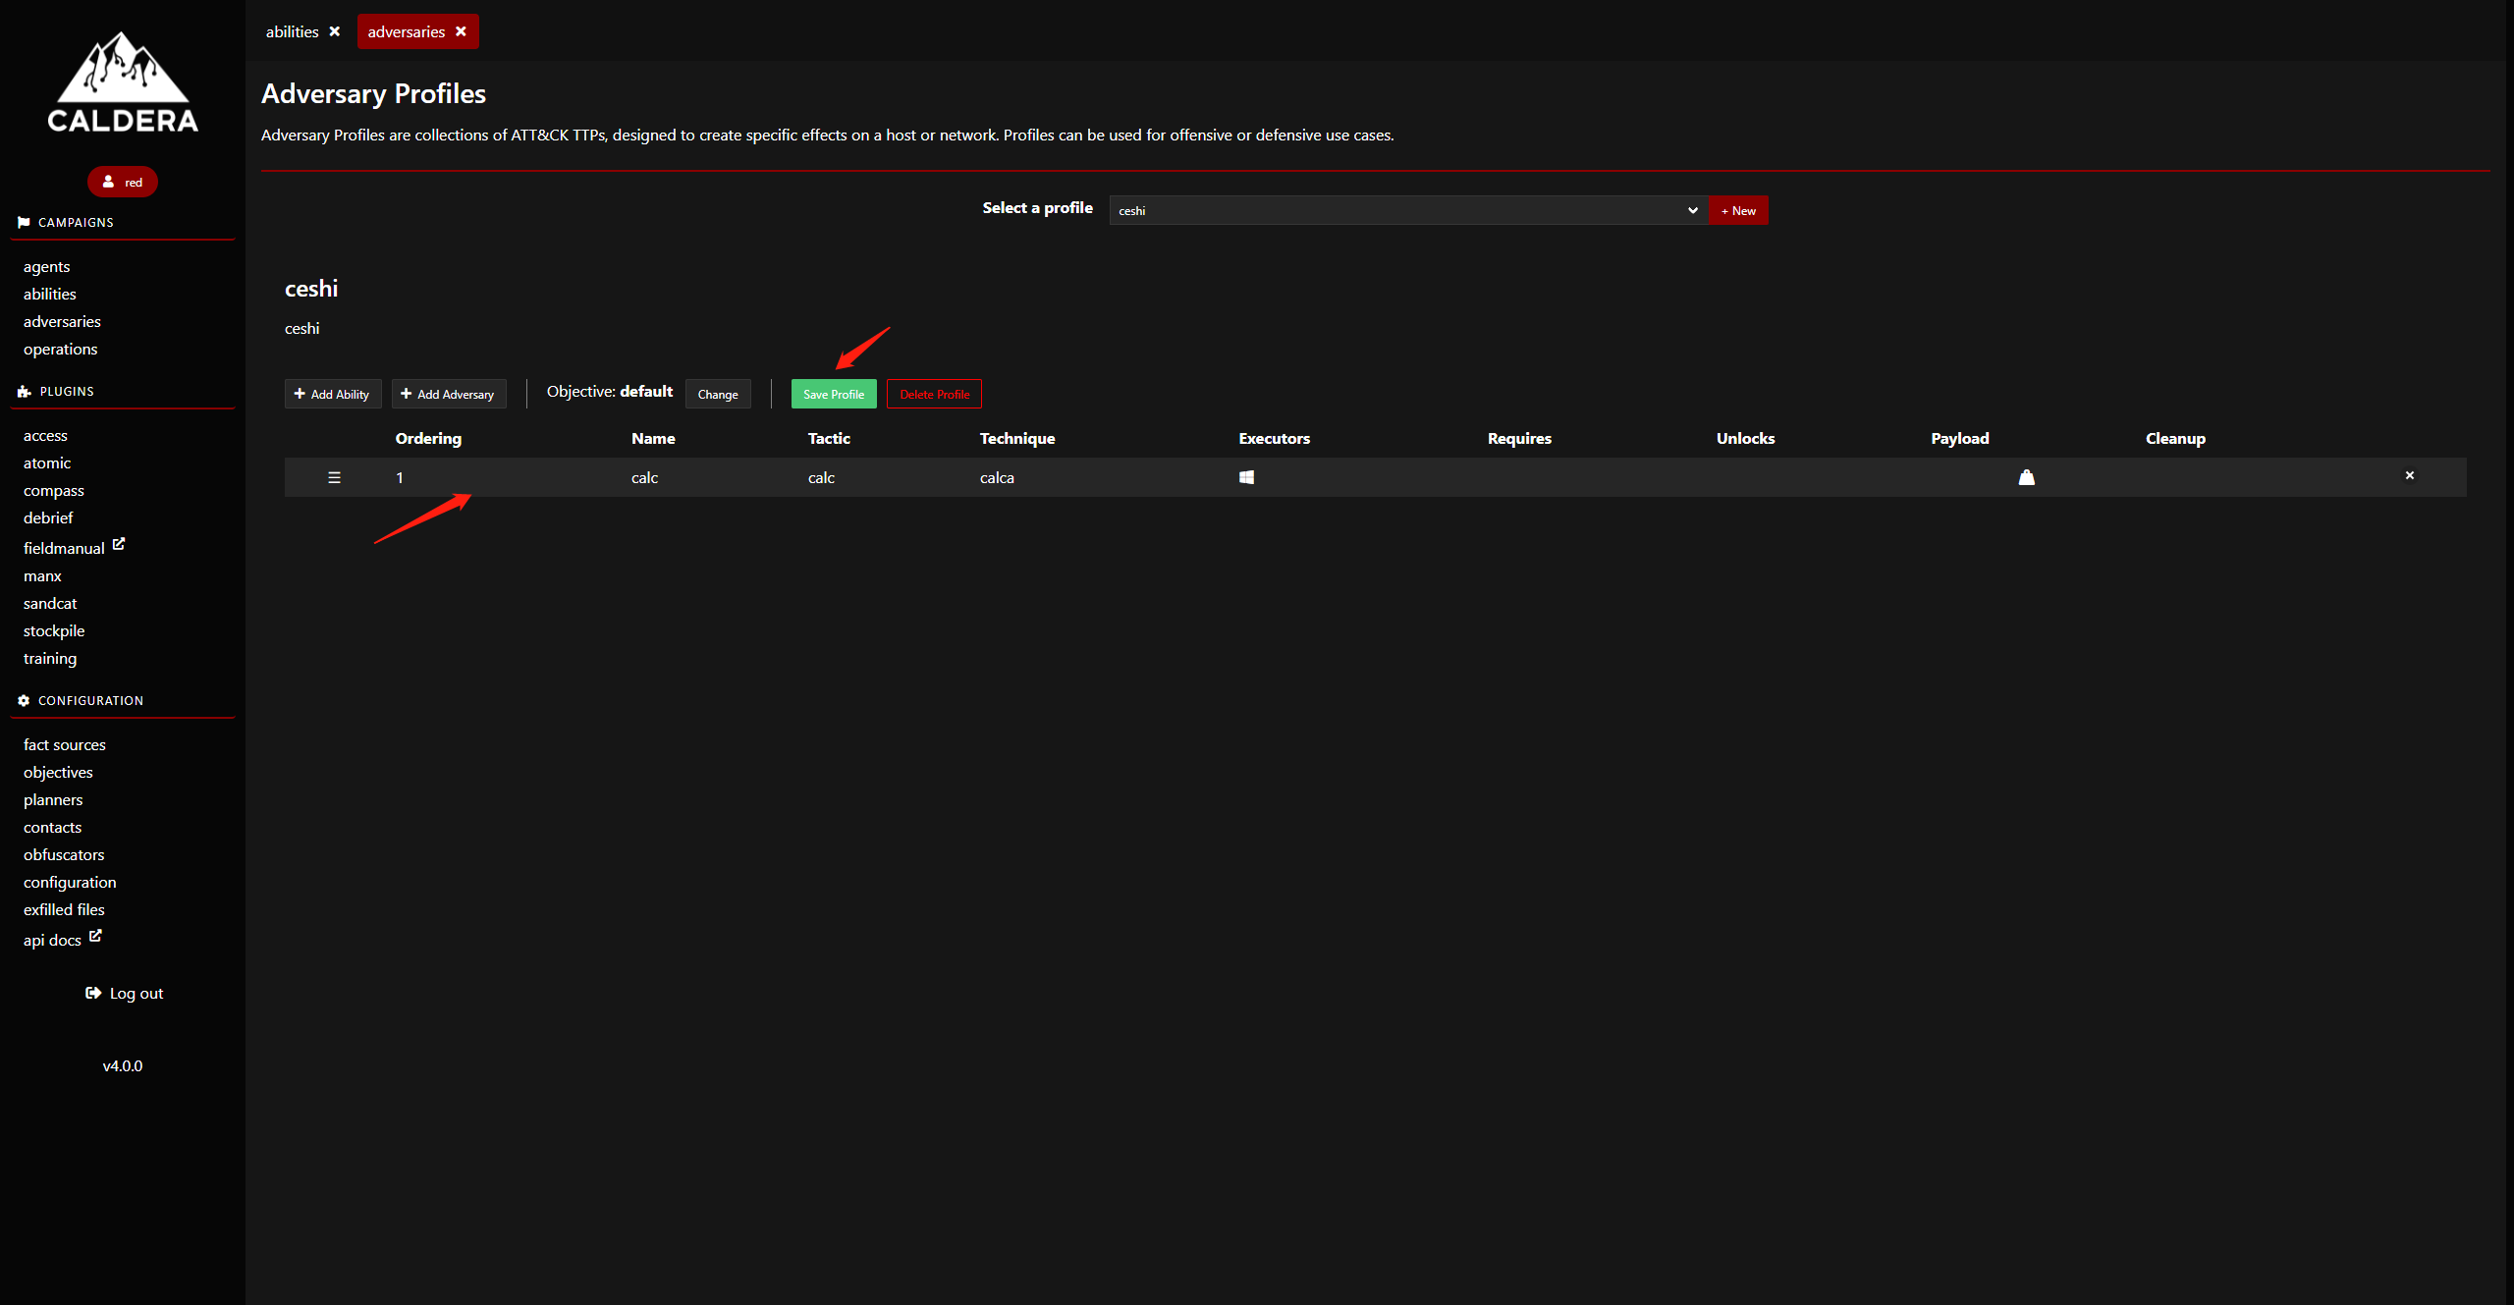This screenshot has height=1305, width=2514.
Task: Click the Delete Profile button
Action: [933, 394]
